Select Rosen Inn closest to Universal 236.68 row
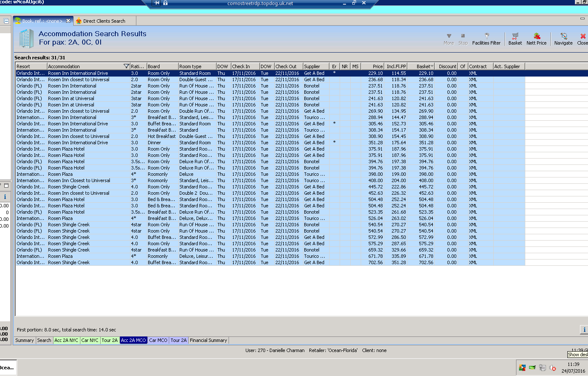Image resolution: width=588 pixels, height=376 pixels. [x=270, y=79]
